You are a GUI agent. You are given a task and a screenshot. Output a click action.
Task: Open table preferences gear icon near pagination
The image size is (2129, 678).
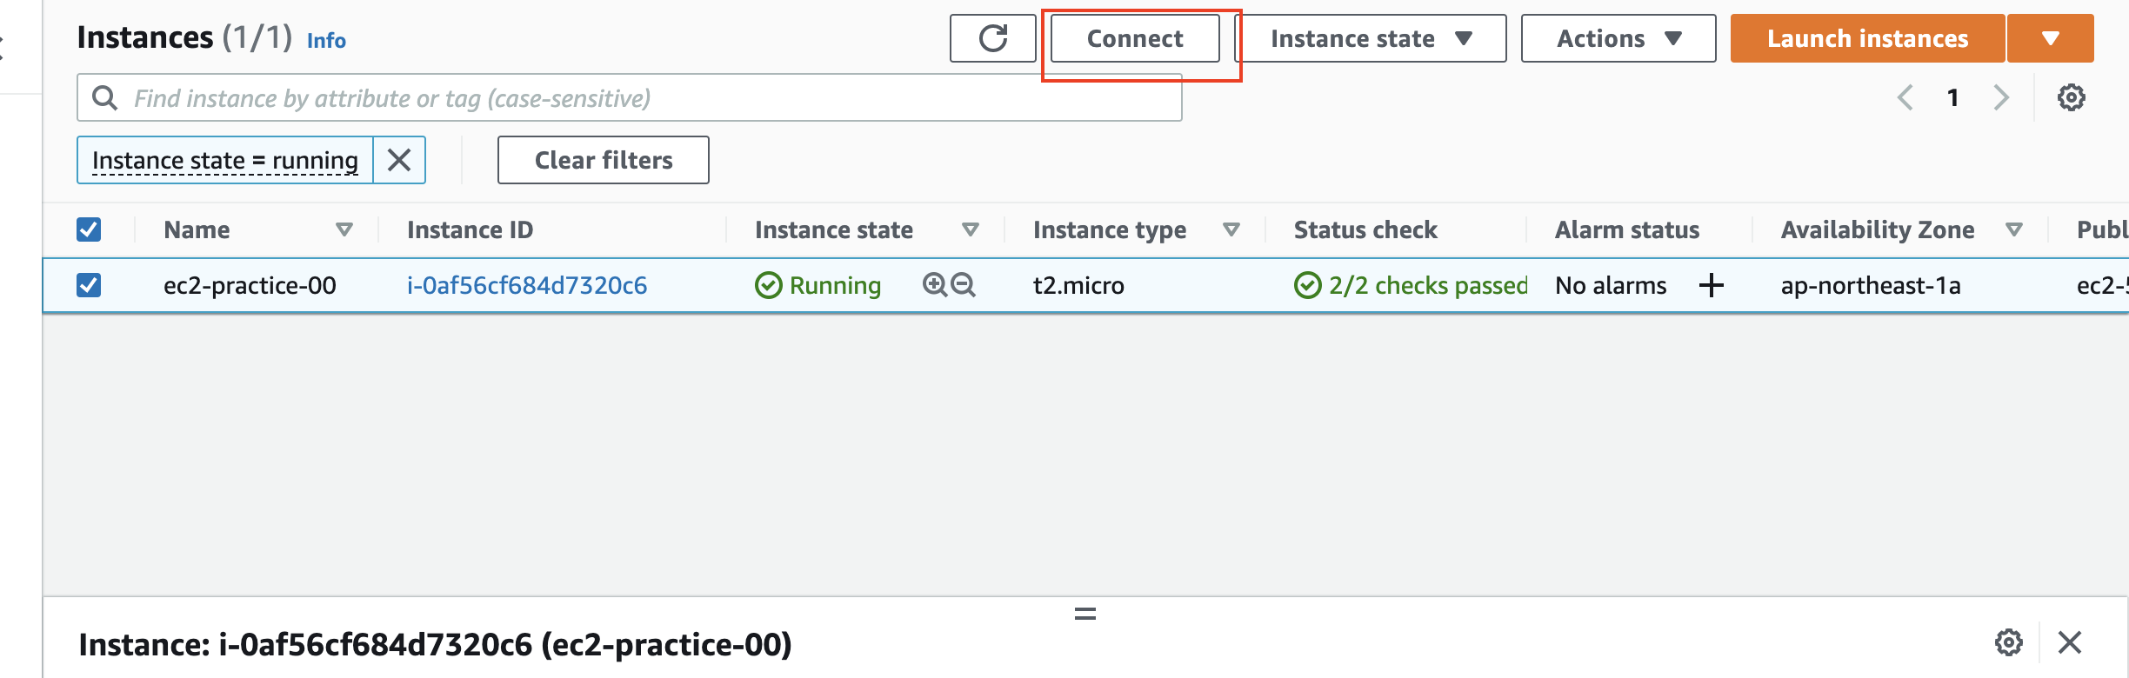(2071, 97)
